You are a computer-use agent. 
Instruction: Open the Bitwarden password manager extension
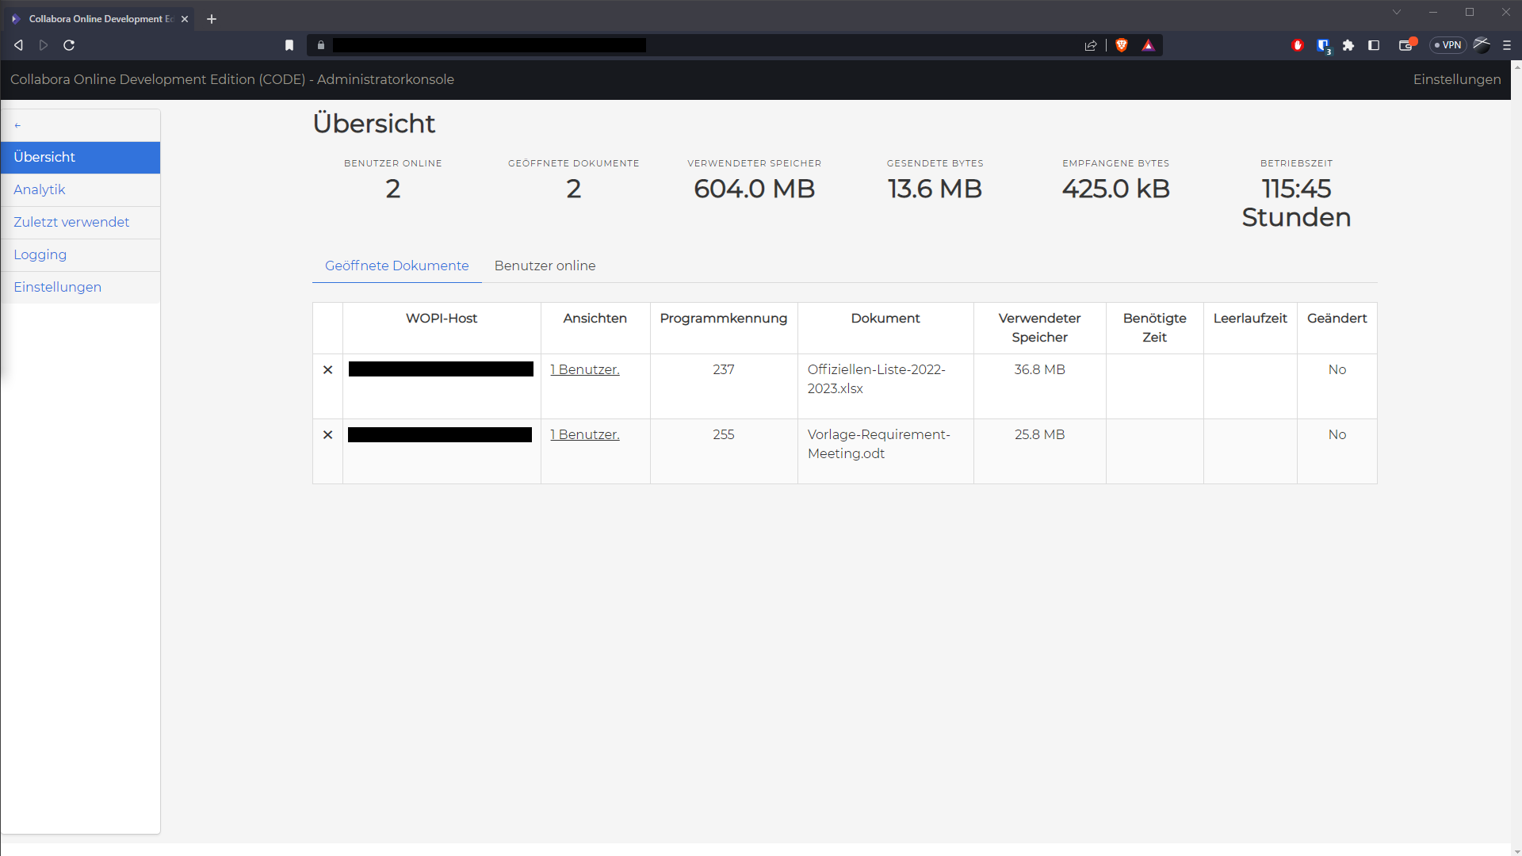tap(1323, 45)
